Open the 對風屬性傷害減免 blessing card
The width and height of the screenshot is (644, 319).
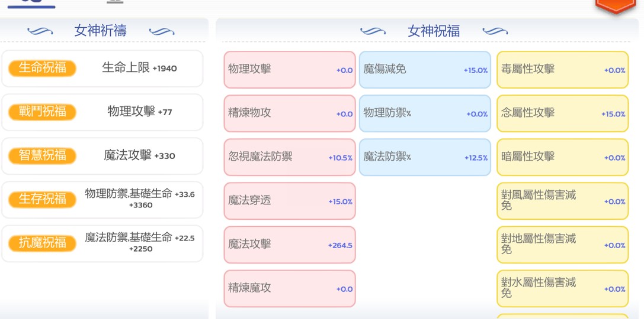click(563, 201)
